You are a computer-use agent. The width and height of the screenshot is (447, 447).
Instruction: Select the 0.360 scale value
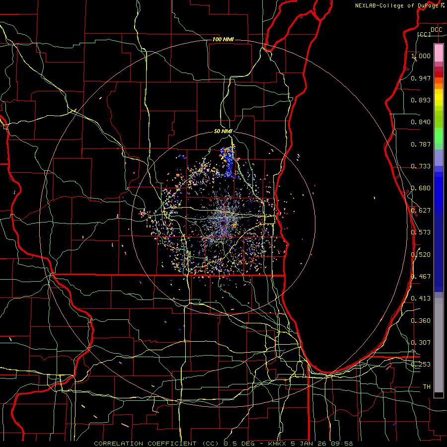[x=421, y=321]
